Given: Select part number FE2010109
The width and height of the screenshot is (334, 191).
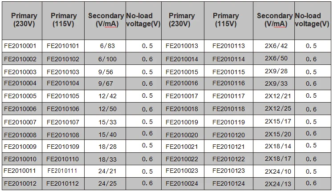Looking at the screenshot, I should 63,147.
